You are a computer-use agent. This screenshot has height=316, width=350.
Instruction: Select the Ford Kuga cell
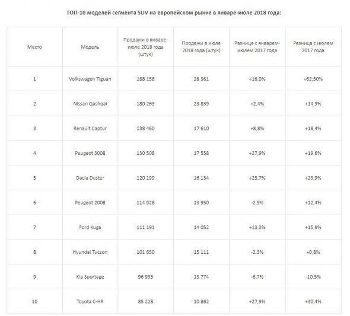point(90,227)
